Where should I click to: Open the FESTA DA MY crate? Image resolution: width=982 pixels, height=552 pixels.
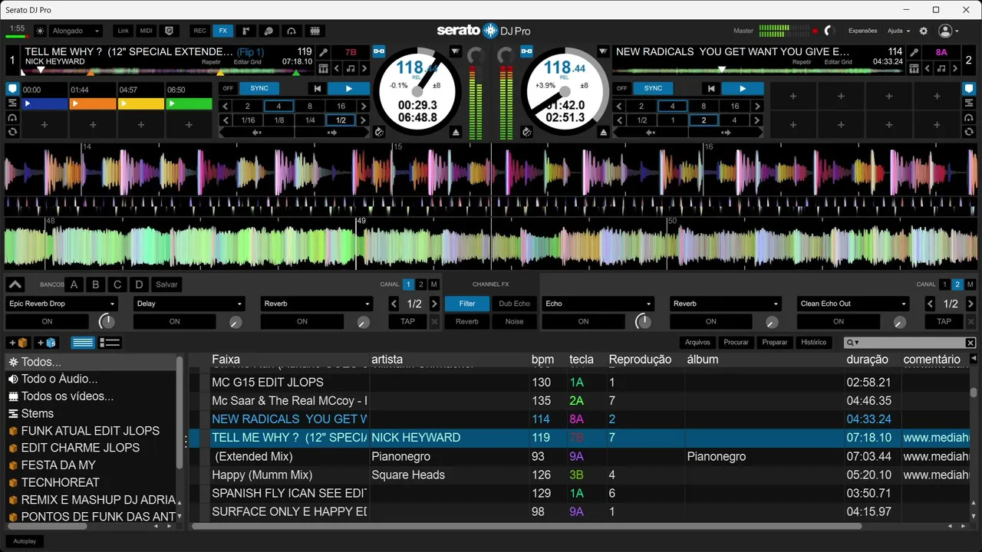(58, 465)
